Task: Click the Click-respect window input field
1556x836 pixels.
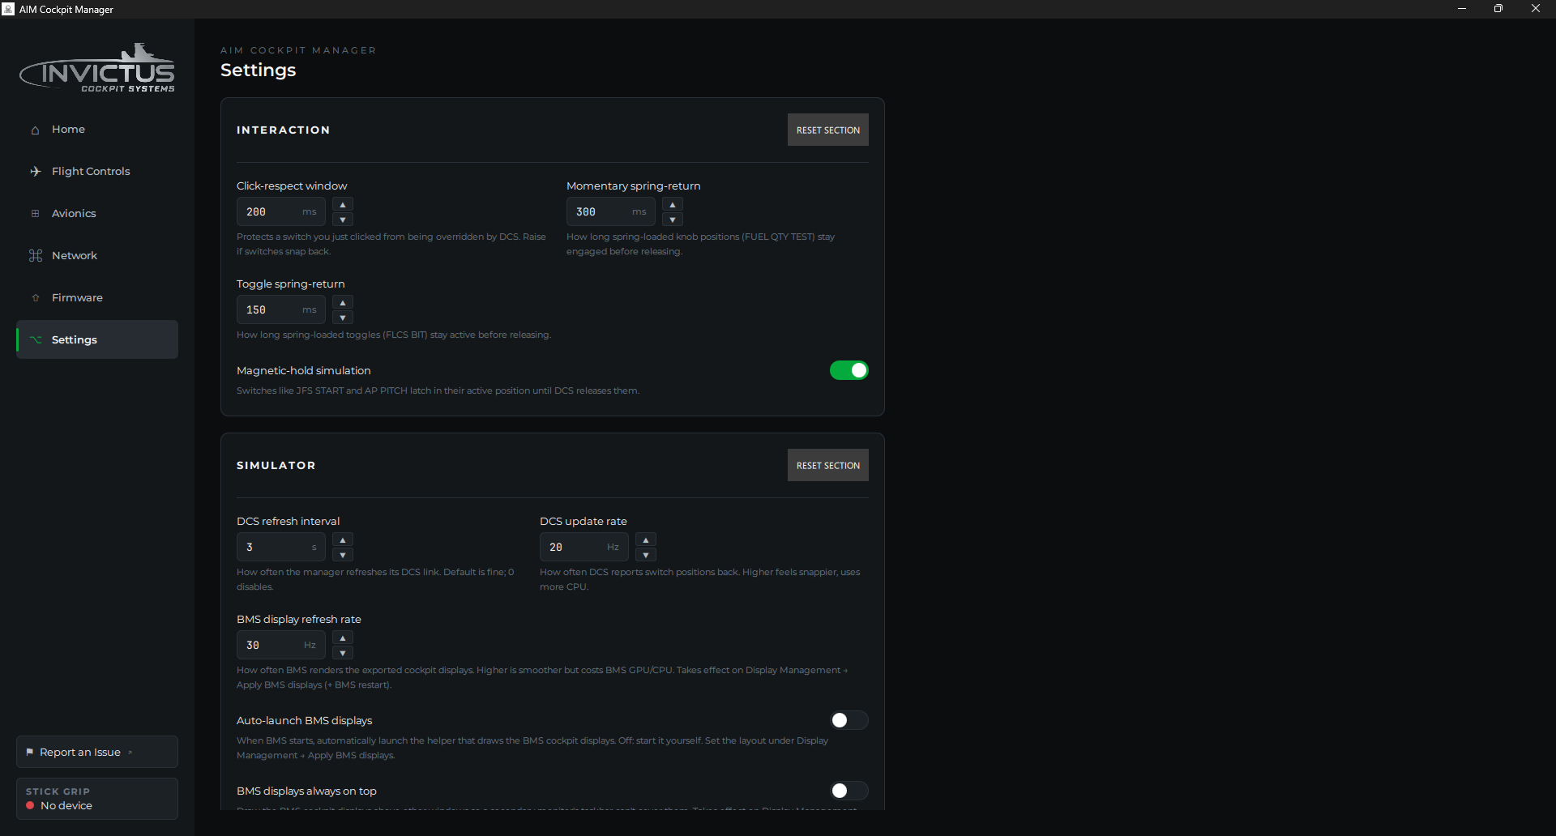Action: coord(281,211)
